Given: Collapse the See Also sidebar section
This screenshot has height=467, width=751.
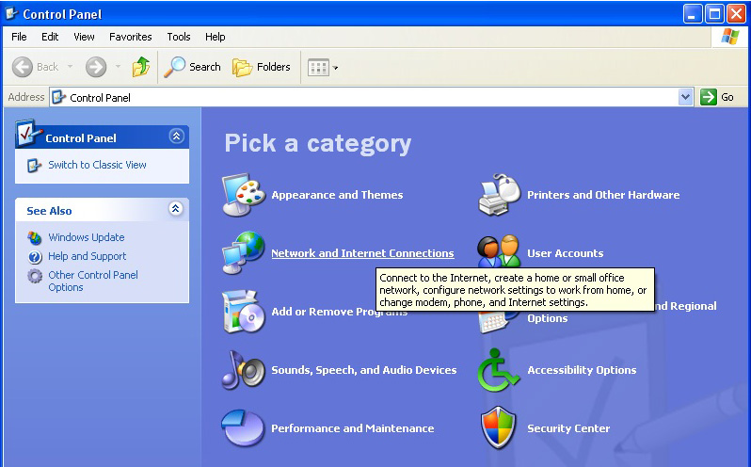Looking at the screenshot, I should click(x=176, y=209).
